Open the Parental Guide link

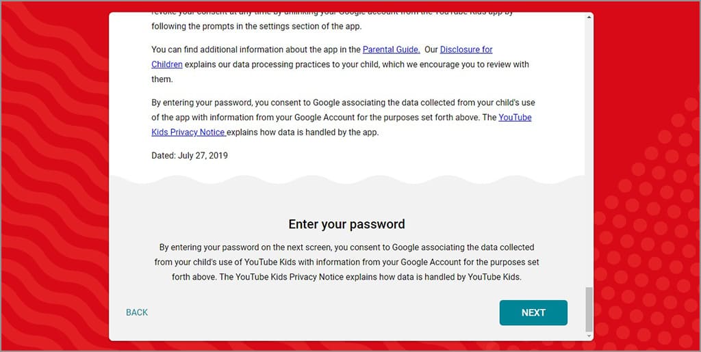391,50
